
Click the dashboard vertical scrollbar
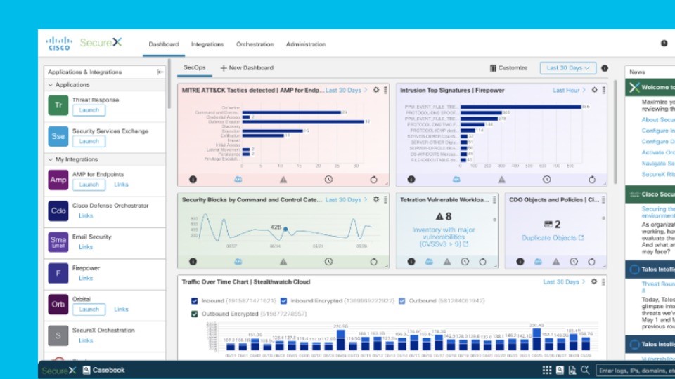click(615, 131)
